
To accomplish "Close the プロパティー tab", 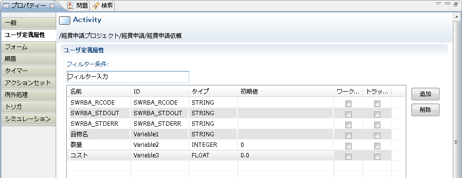I will click(52, 5).
